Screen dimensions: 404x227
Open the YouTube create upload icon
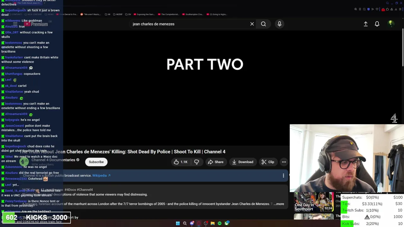pos(365,24)
